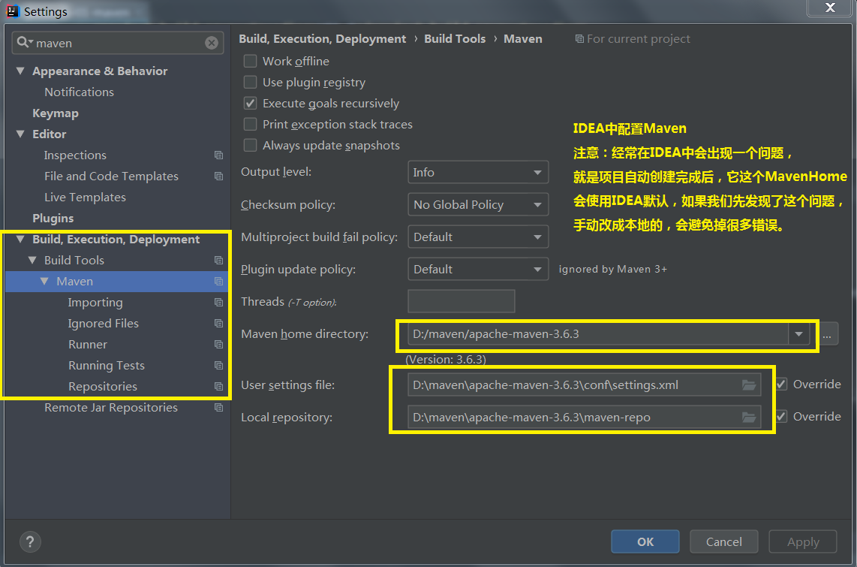Collapse Appearance & Behavior tree arrow
The image size is (857, 567).
20,71
